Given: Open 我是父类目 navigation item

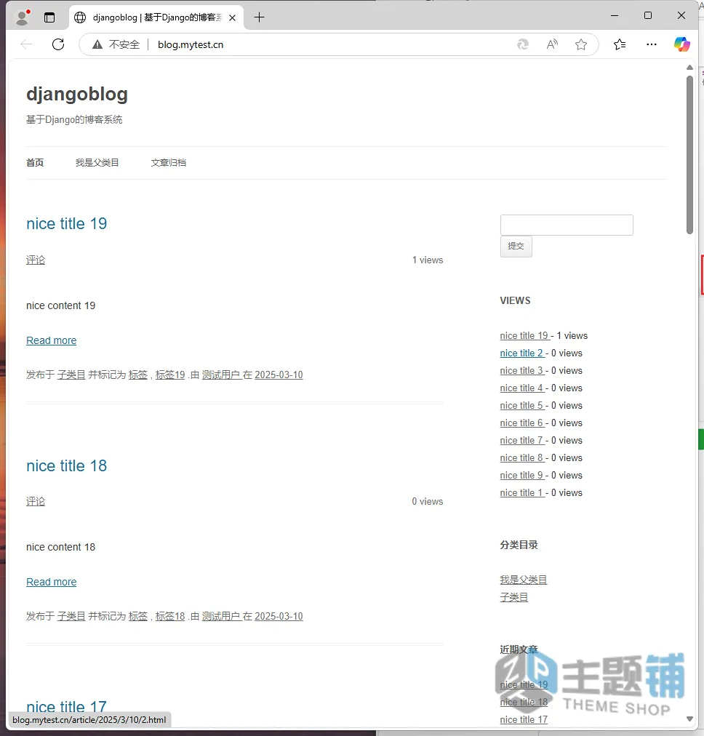Looking at the screenshot, I should click(x=97, y=162).
